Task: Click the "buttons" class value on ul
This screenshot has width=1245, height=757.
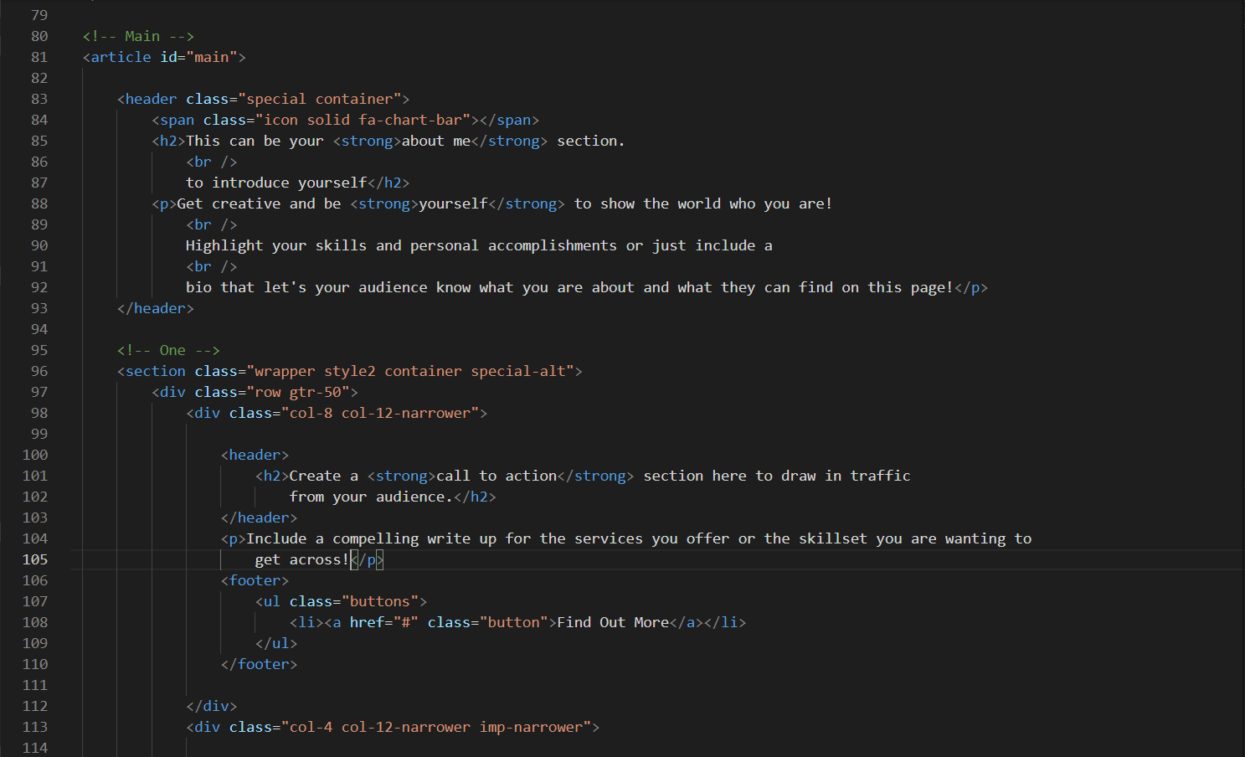Action: coord(380,601)
